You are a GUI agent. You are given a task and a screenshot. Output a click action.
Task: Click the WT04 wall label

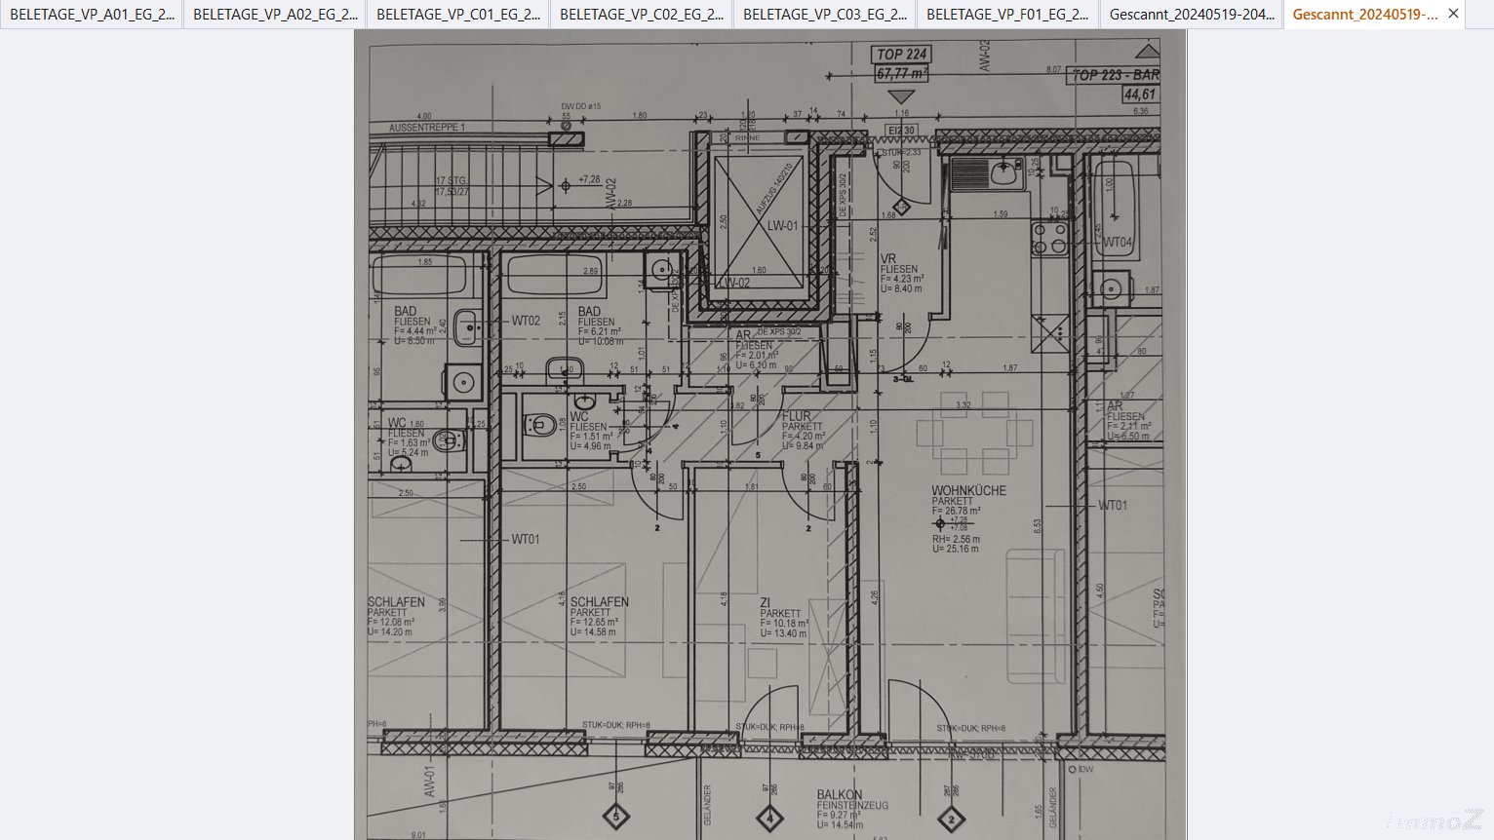[x=1118, y=243]
